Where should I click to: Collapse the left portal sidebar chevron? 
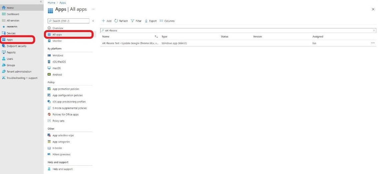point(41,2)
